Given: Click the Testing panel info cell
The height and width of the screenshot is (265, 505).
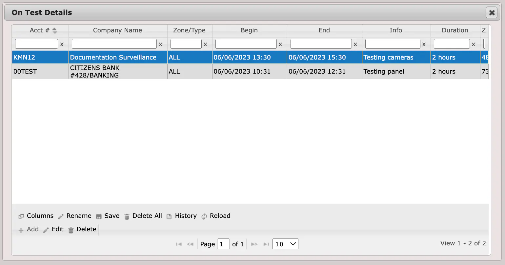Looking at the screenshot, I should tap(396, 71).
